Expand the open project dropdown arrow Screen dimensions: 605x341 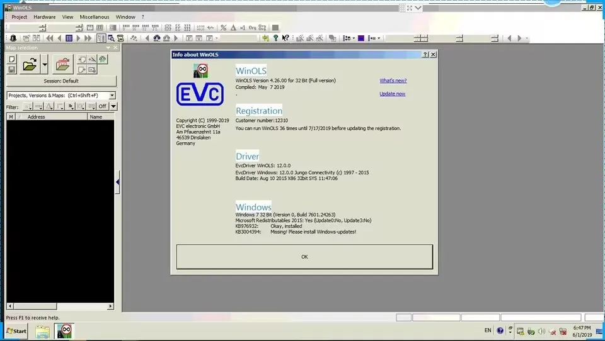coord(44,64)
